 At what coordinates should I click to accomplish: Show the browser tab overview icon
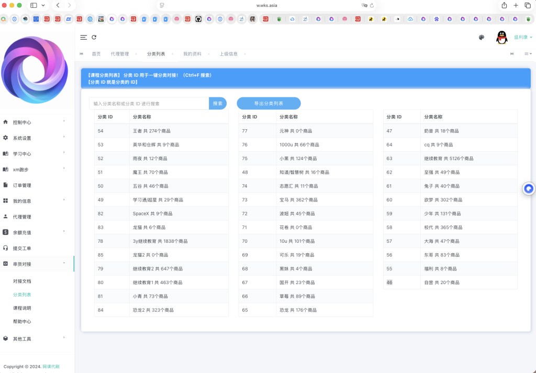point(528,5)
